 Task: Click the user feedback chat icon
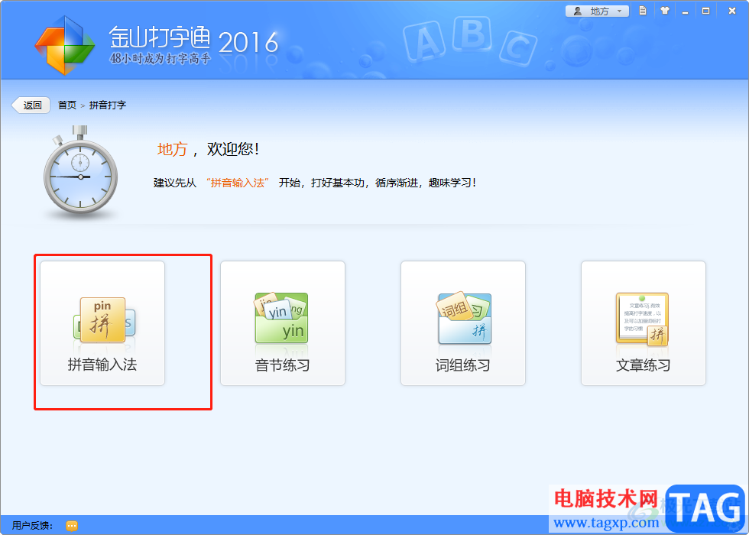pyautogui.click(x=72, y=526)
